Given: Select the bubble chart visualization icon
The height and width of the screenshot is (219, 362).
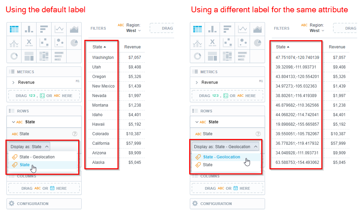Looking at the screenshot, I should (x=59, y=42).
